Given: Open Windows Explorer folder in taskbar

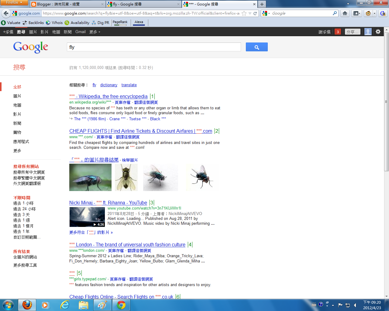Looking at the screenshot, I should (84, 305).
